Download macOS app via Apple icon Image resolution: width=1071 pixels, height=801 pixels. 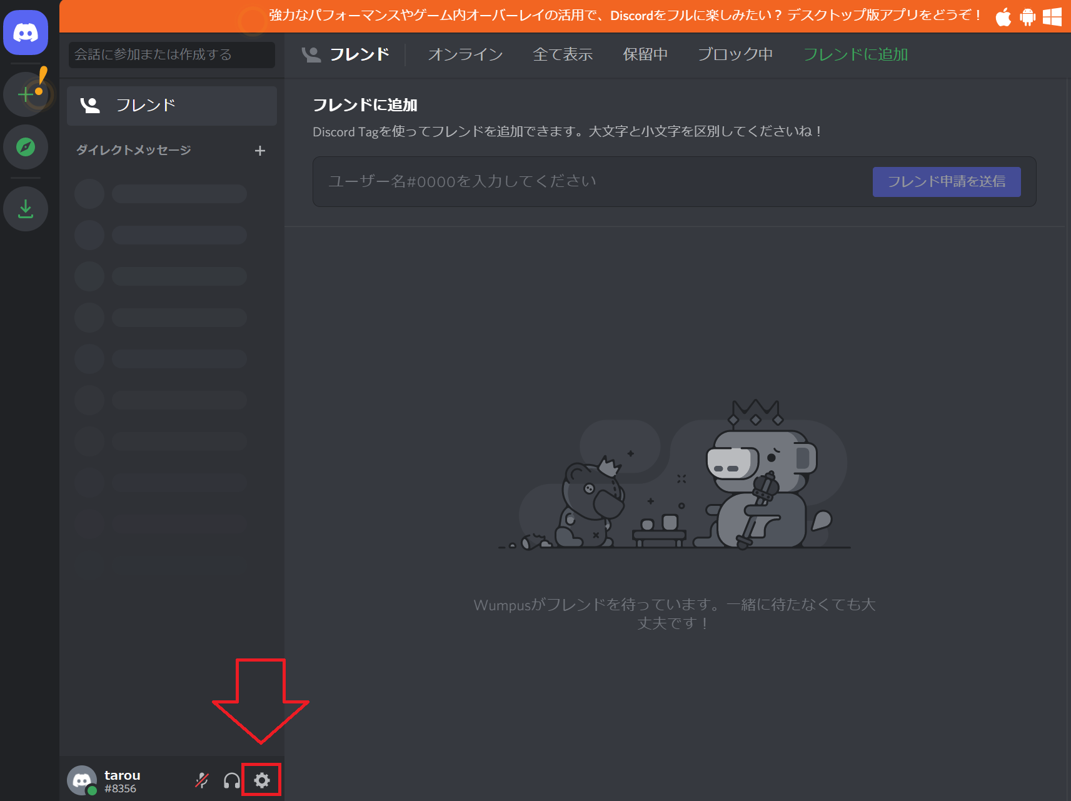(x=1003, y=16)
